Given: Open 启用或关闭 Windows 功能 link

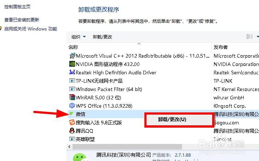Looking at the screenshot, I should click(30, 29).
